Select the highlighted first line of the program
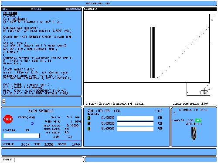Viewport: 218px width, 163px height. [10, 13]
